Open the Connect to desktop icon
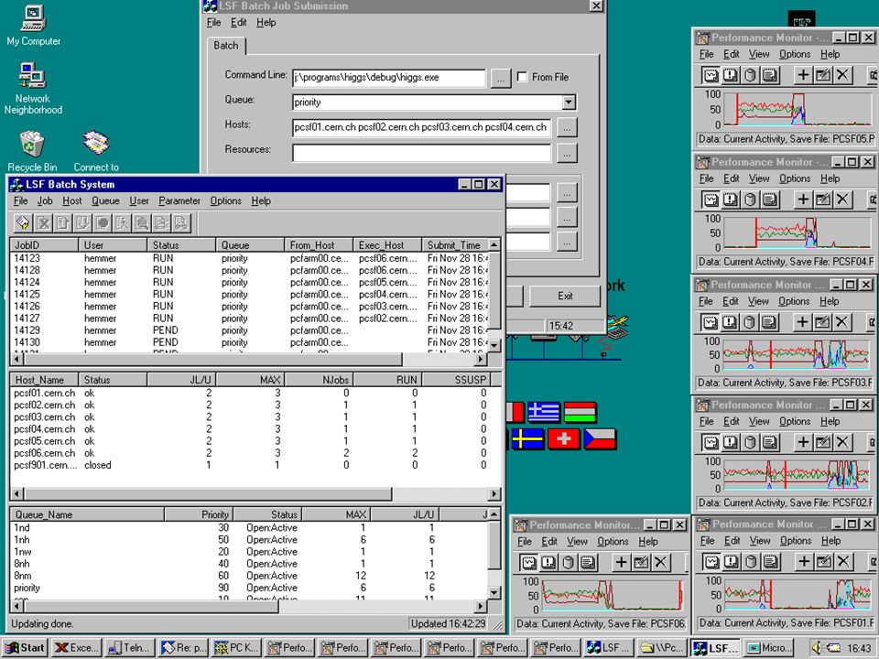 (x=96, y=151)
